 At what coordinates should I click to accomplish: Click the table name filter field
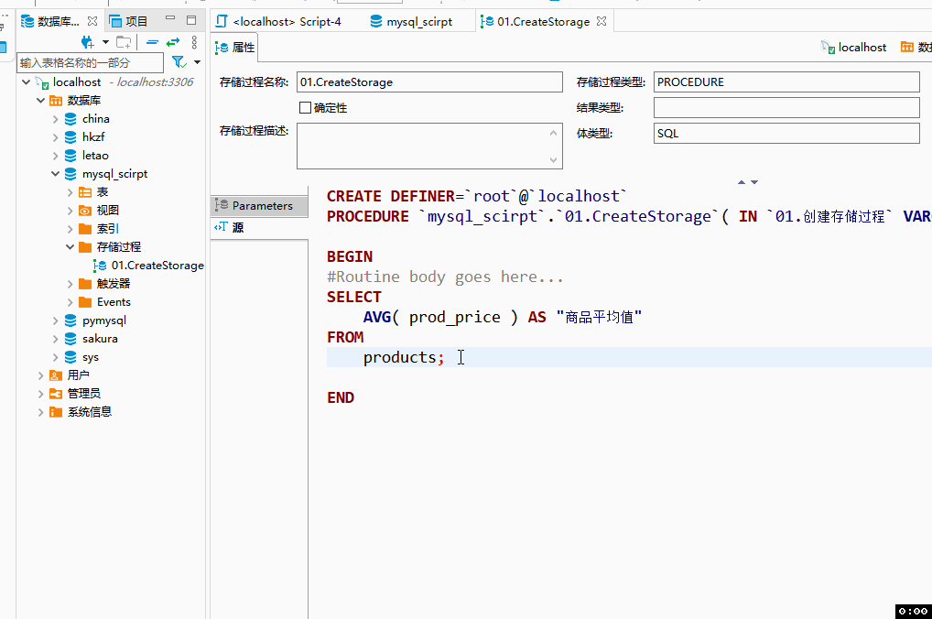[x=91, y=62]
